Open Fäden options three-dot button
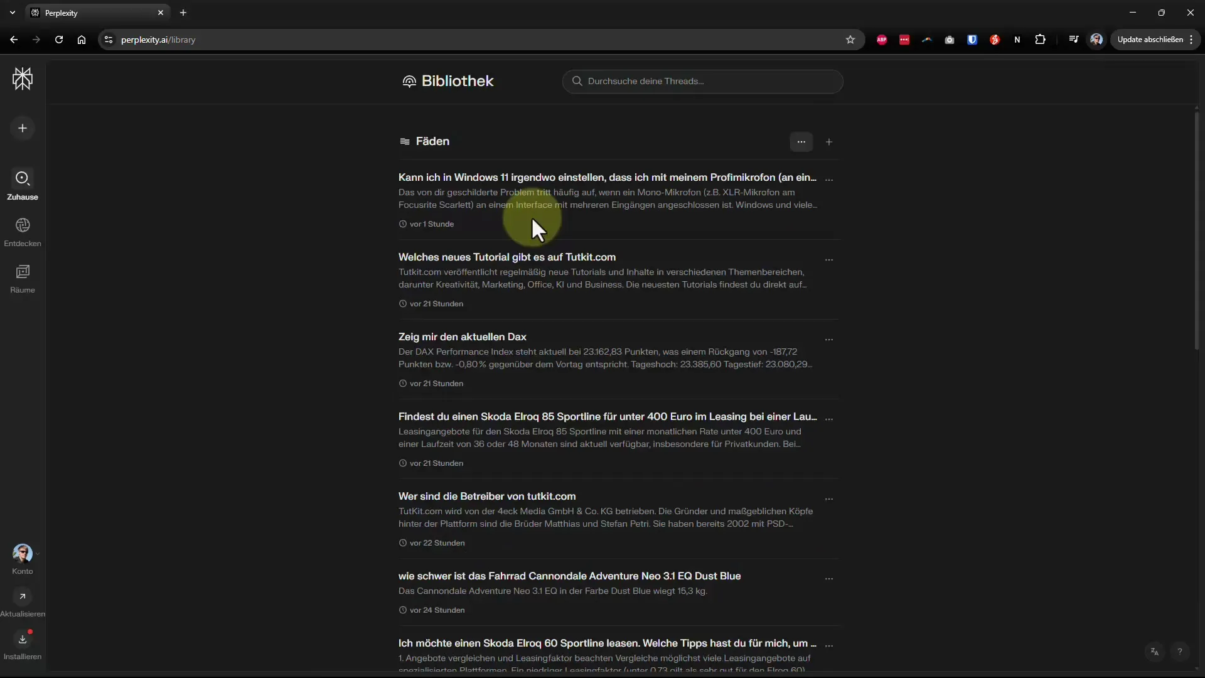Viewport: 1205px width, 678px height. tap(801, 142)
